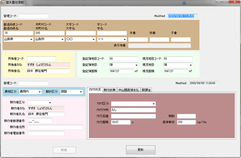Click the 所有者かな field
The height and width of the screenshot is (158, 241).
(x=49, y=65)
